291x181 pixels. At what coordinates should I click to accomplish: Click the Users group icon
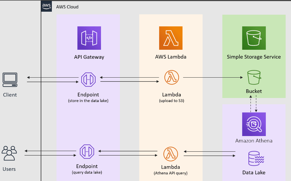point(9,153)
